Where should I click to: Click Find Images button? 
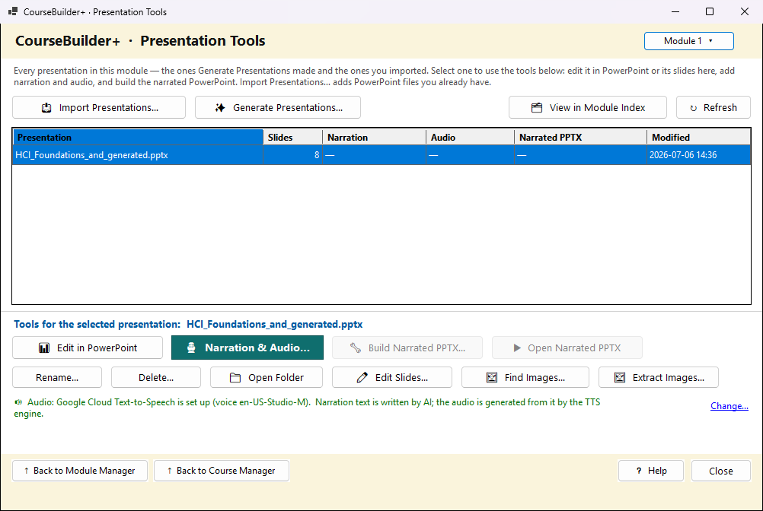[x=525, y=377]
